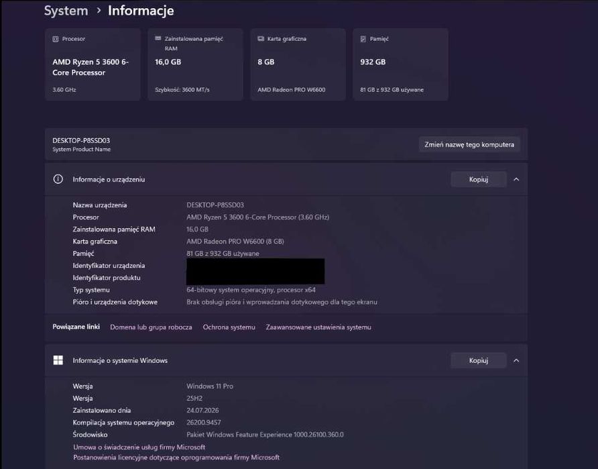Click build number 26200.9457
Screen dimensions: 598x469
pyautogui.click(x=204, y=423)
